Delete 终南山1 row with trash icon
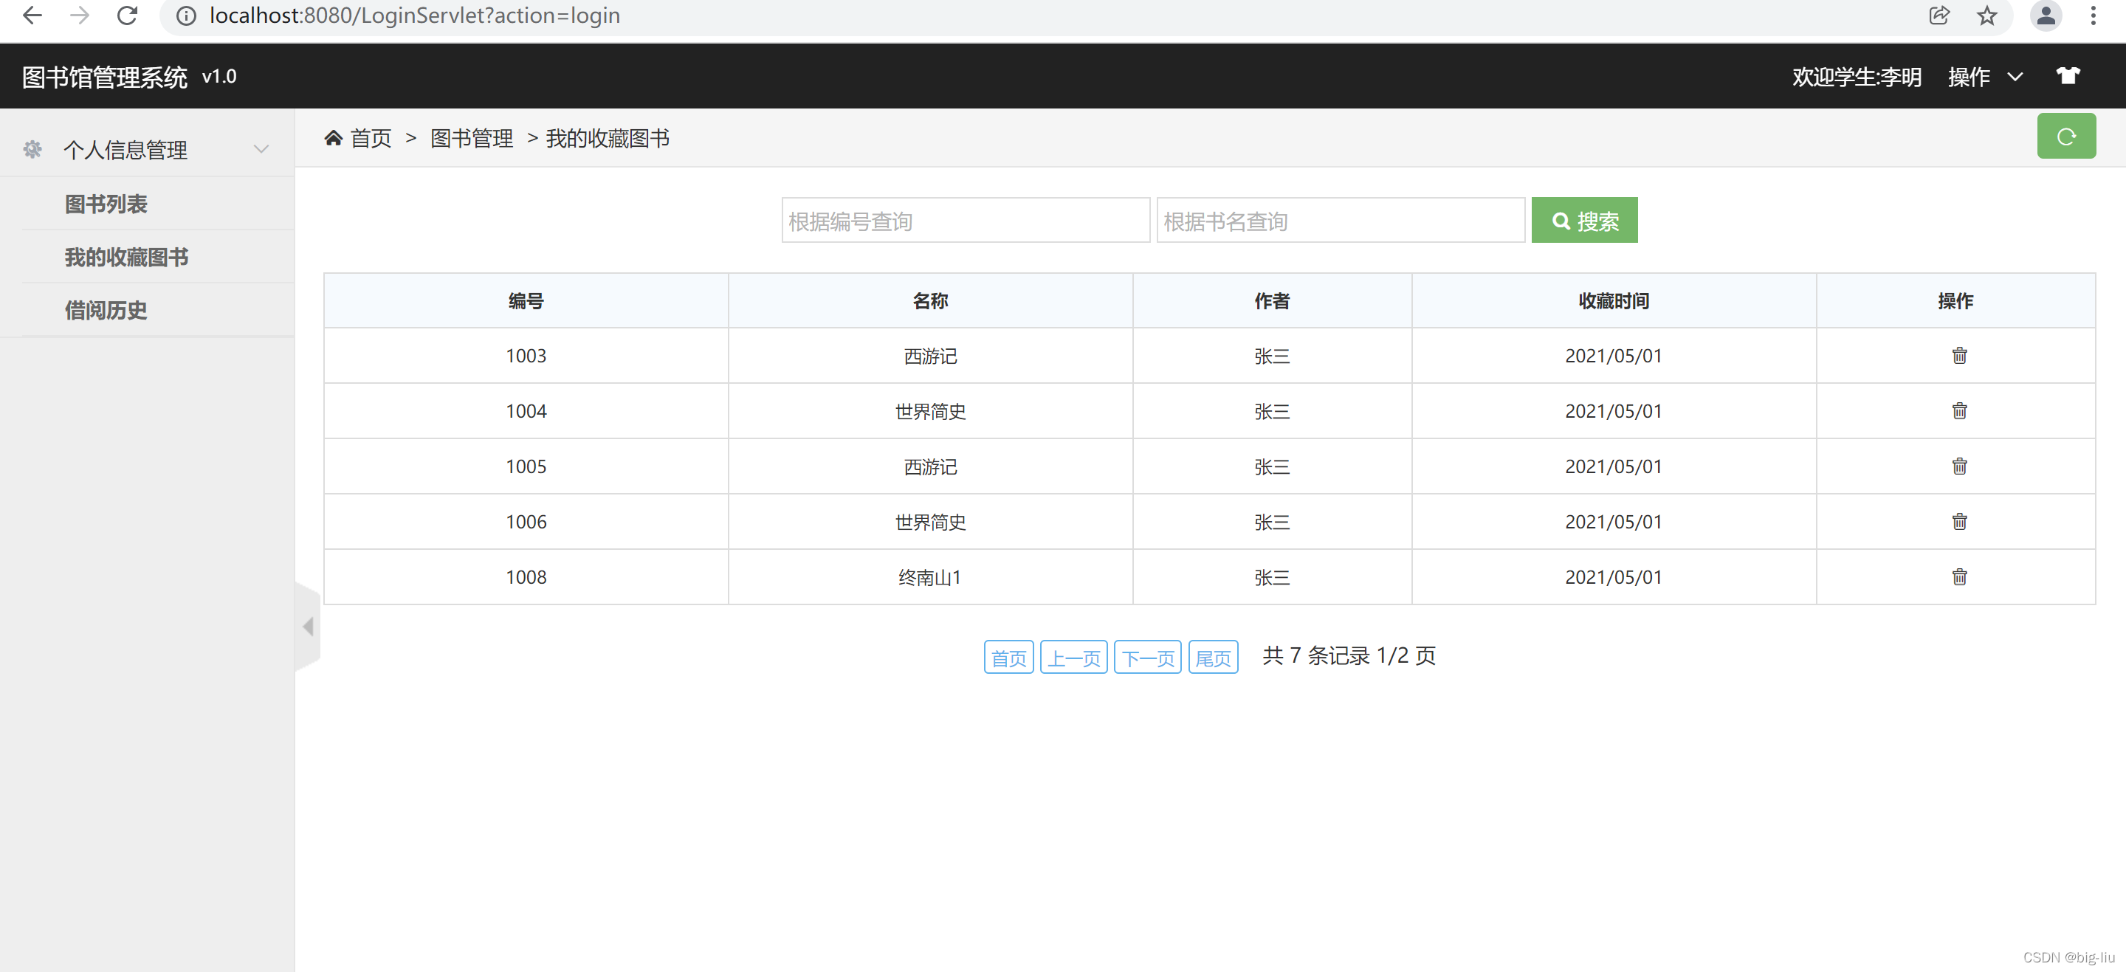 point(1959,576)
